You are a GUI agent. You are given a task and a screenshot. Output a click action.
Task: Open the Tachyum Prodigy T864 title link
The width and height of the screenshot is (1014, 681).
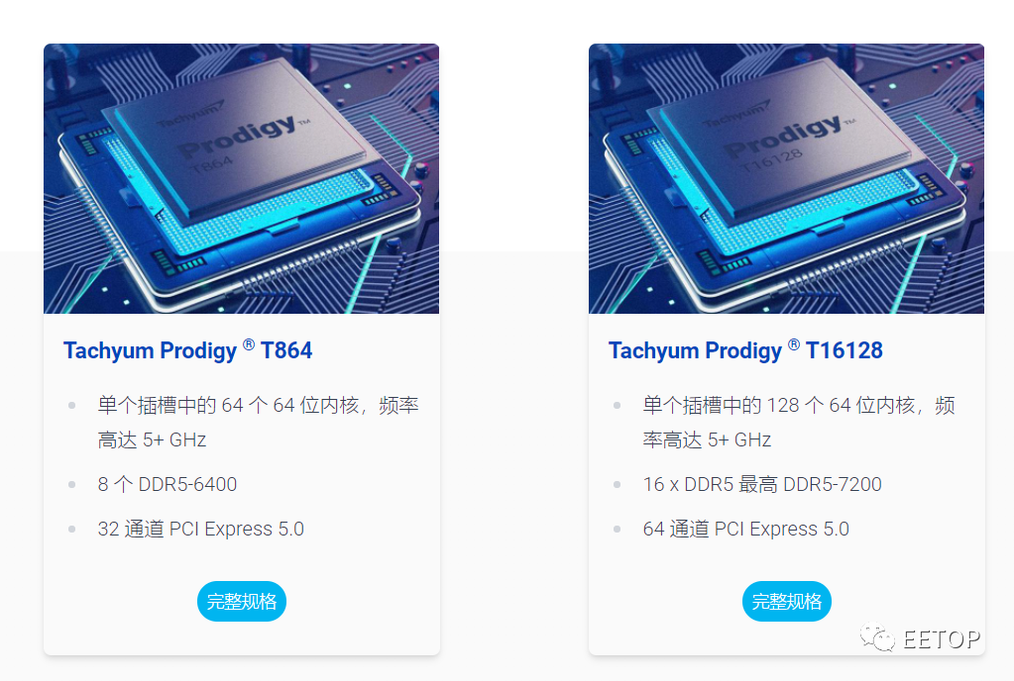click(187, 349)
